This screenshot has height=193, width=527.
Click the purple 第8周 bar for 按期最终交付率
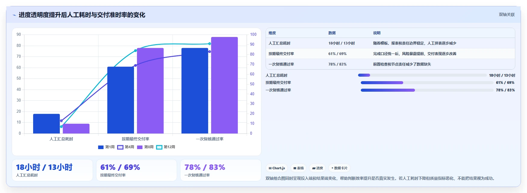click(x=150, y=91)
